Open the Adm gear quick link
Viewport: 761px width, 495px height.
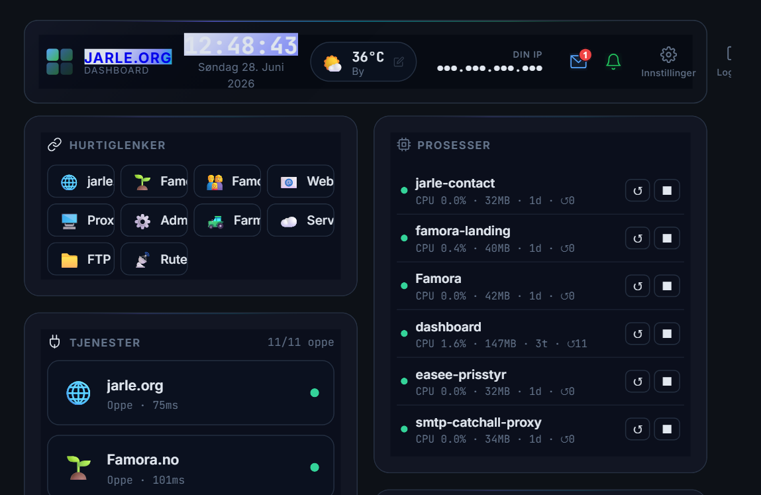tap(154, 220)
